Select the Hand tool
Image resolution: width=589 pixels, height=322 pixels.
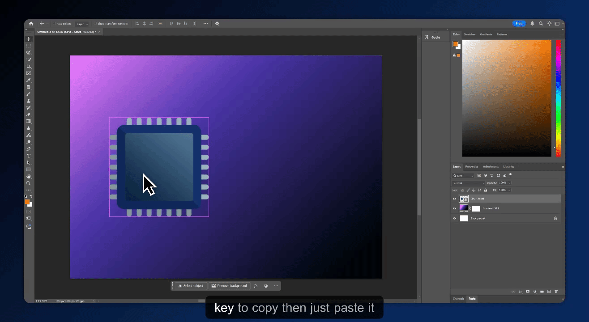point(29,176)
